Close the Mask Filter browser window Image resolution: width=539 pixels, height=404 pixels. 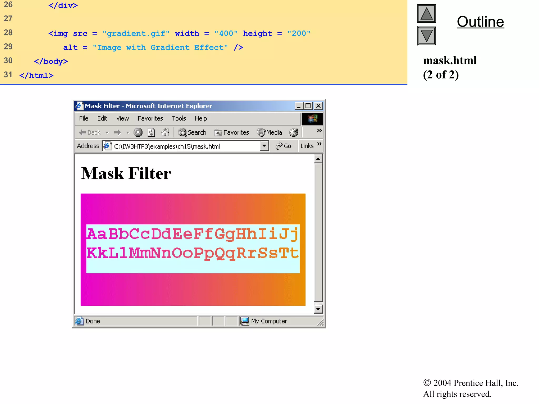[x=318, y=106]
